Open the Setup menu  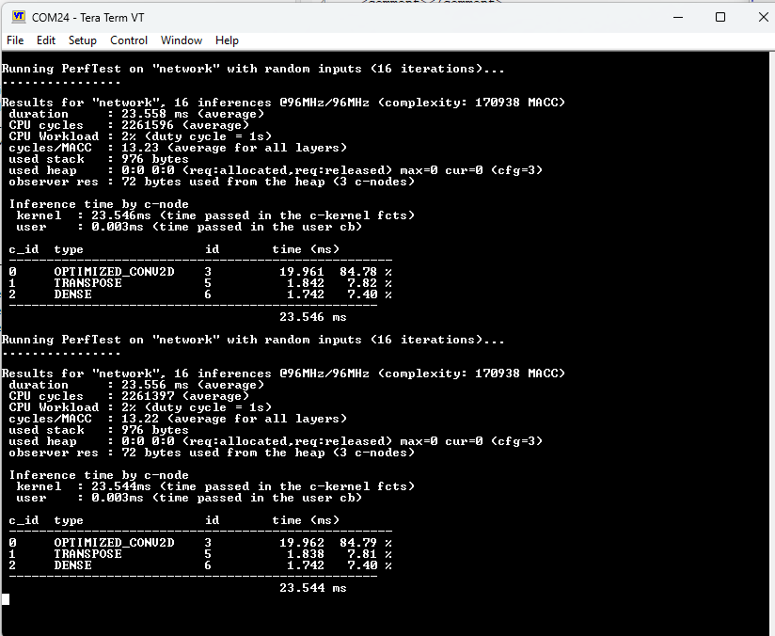(82, 40)
